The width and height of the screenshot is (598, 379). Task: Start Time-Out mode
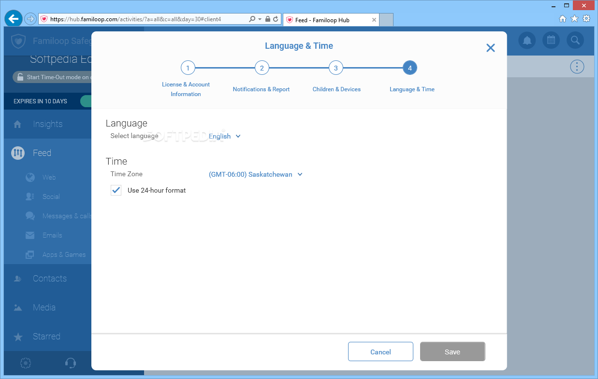52,77
